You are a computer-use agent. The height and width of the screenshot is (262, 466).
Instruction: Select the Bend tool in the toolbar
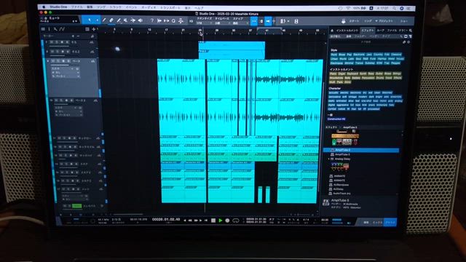pos(133,20)
